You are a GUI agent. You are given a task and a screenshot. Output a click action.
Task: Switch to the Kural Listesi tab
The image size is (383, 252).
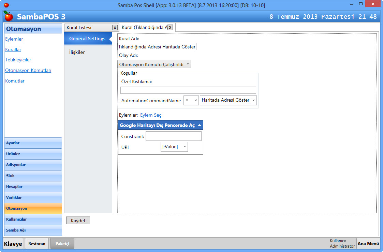[x=88, y=28]
